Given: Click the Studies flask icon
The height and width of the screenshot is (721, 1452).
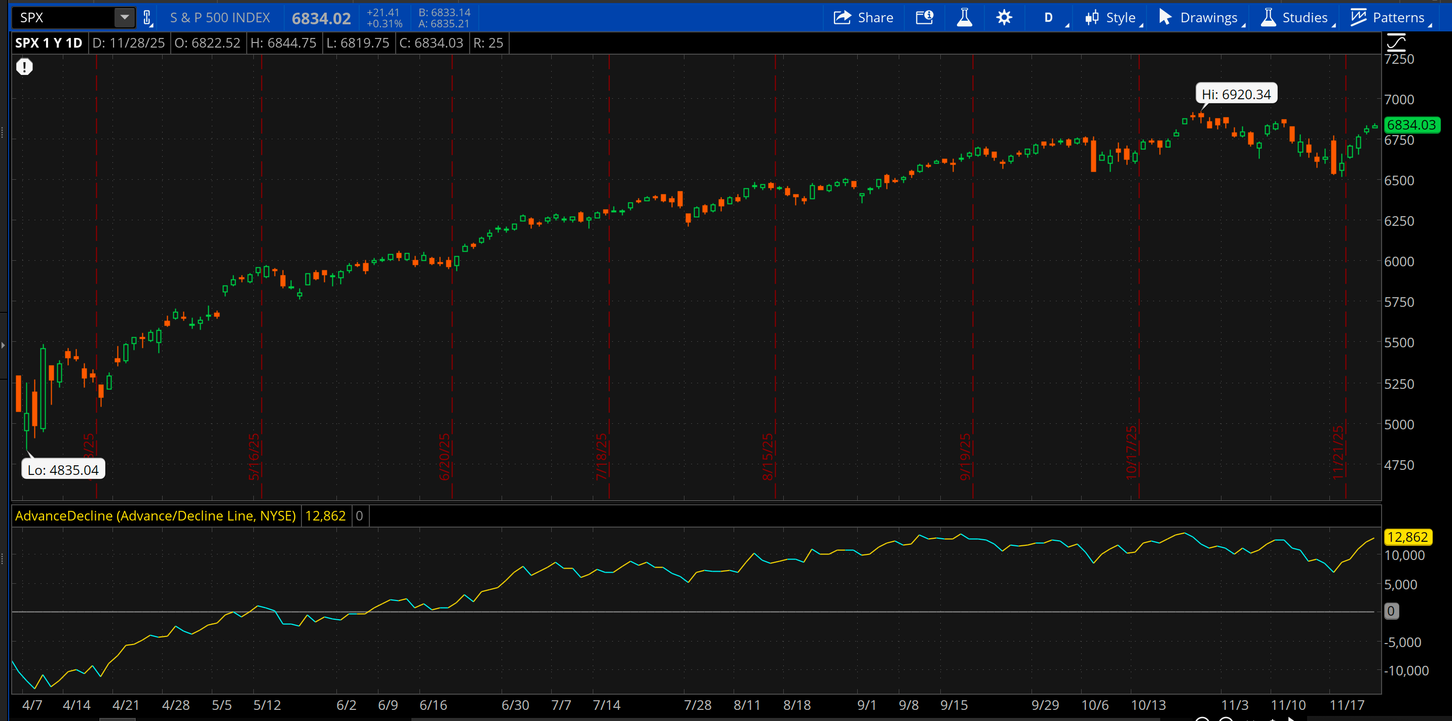Looking at the screenshot, I should click(1268, 17).
